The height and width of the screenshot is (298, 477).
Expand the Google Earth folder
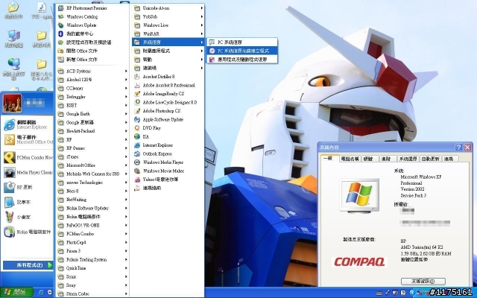point(92,114)
